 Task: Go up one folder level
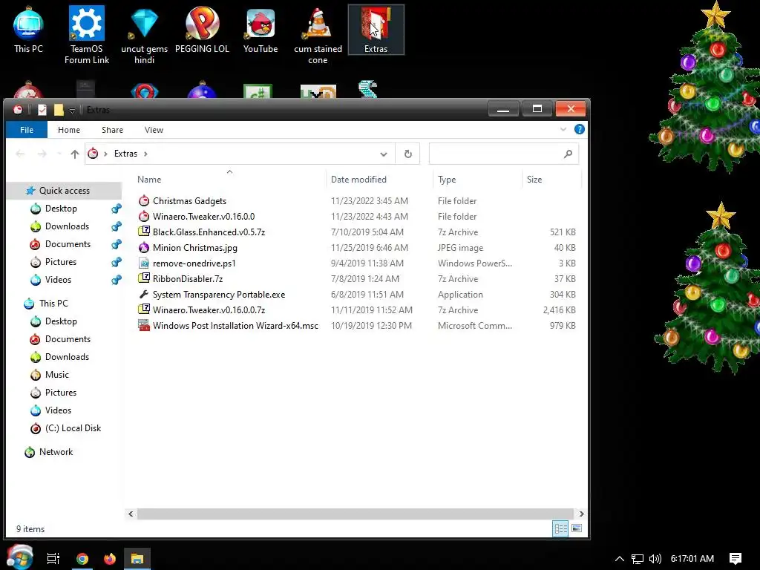(75, 154)
